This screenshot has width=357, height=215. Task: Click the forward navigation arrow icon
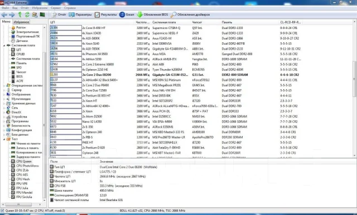point(12,15)
